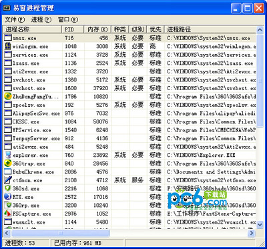267x249 pixels.
Task: Click the FSCapture.exe colorful icon
Action: [x=8, y=214]
